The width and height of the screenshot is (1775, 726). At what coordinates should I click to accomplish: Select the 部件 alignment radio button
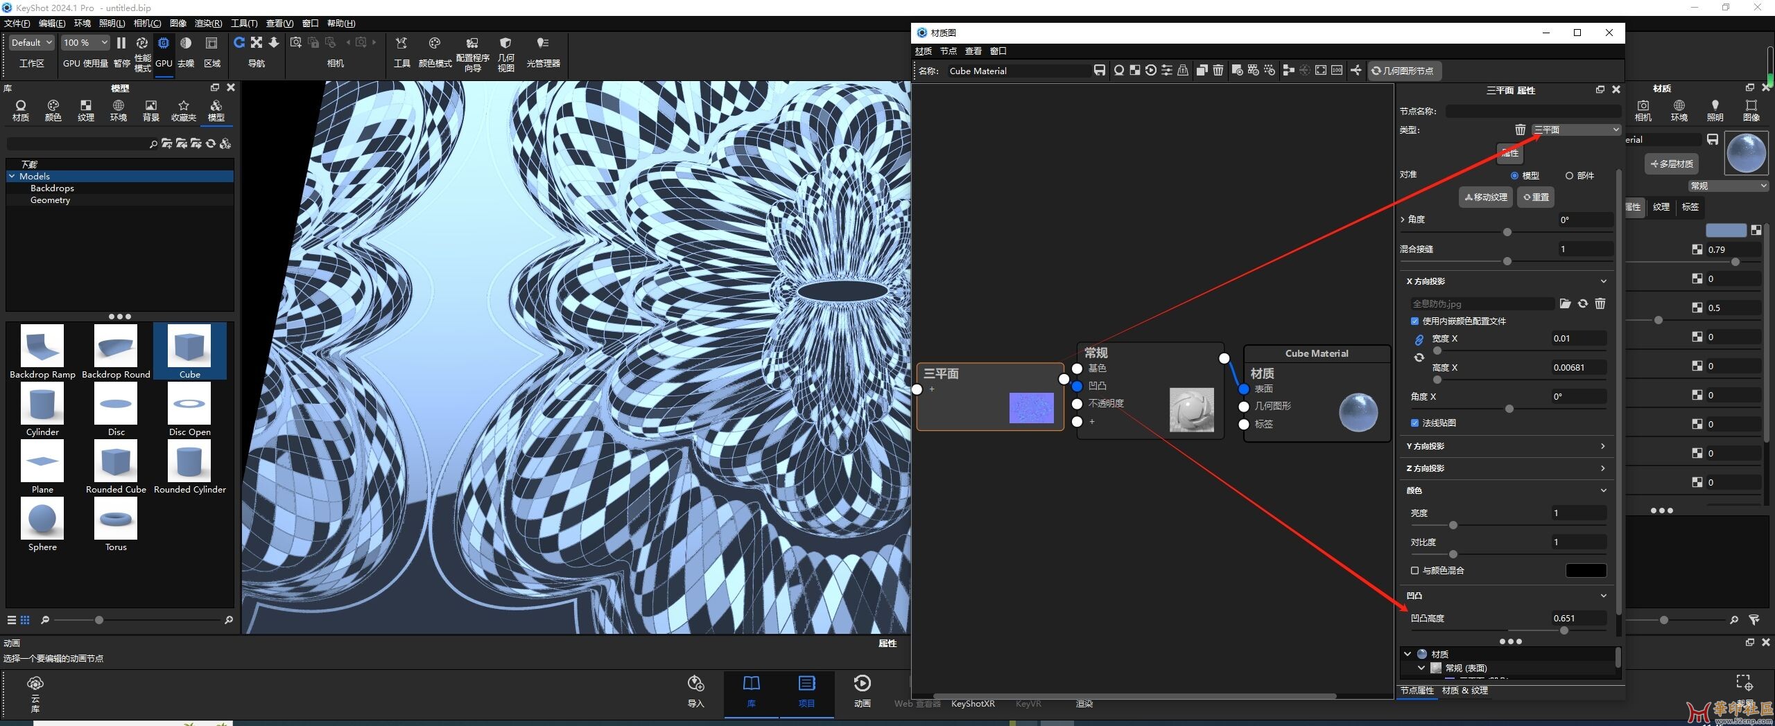click(1569, 176)
